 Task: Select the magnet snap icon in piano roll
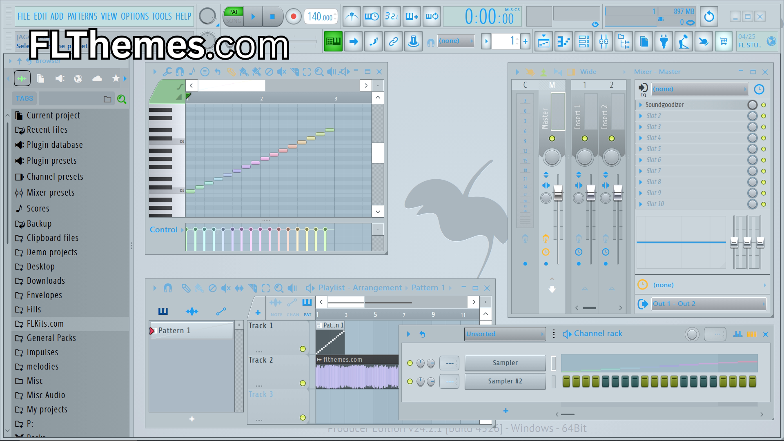coord(179,72)
